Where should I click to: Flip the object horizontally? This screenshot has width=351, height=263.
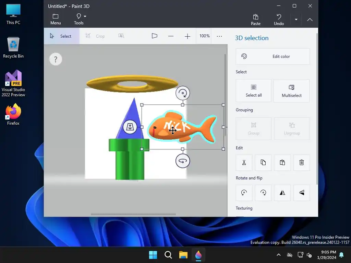pos(282,193)
